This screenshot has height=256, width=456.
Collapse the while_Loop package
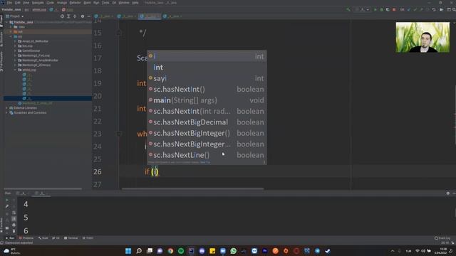[x=15, y=70]
